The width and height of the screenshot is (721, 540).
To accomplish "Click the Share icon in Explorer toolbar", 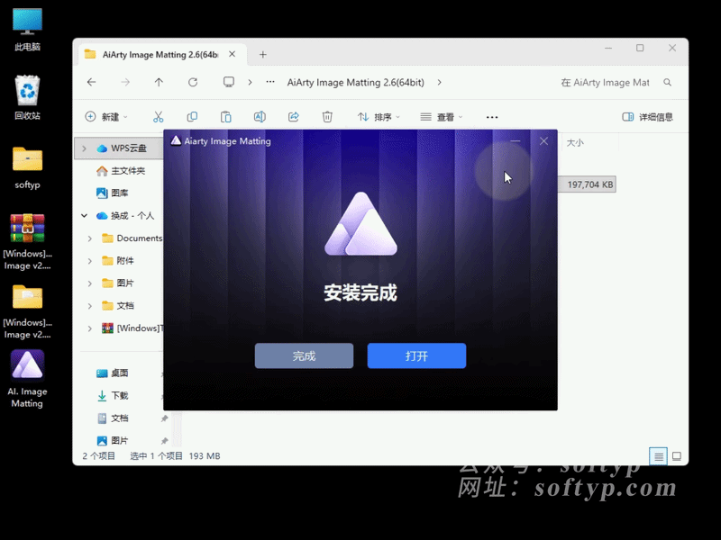I will coord(294,117).
